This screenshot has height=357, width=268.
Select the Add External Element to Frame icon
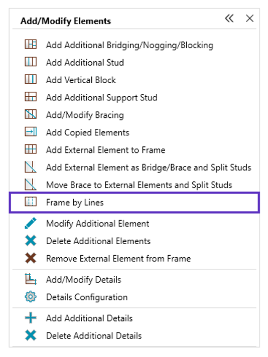coord(31,149)
